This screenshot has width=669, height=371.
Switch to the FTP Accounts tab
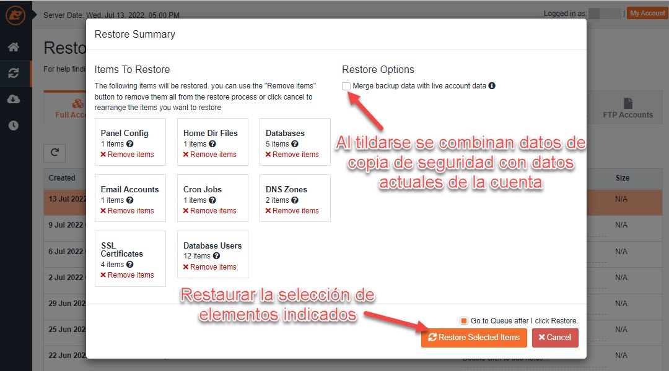point(627,108)
